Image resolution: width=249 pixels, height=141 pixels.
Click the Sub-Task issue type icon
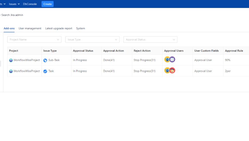tap(45, 60)
